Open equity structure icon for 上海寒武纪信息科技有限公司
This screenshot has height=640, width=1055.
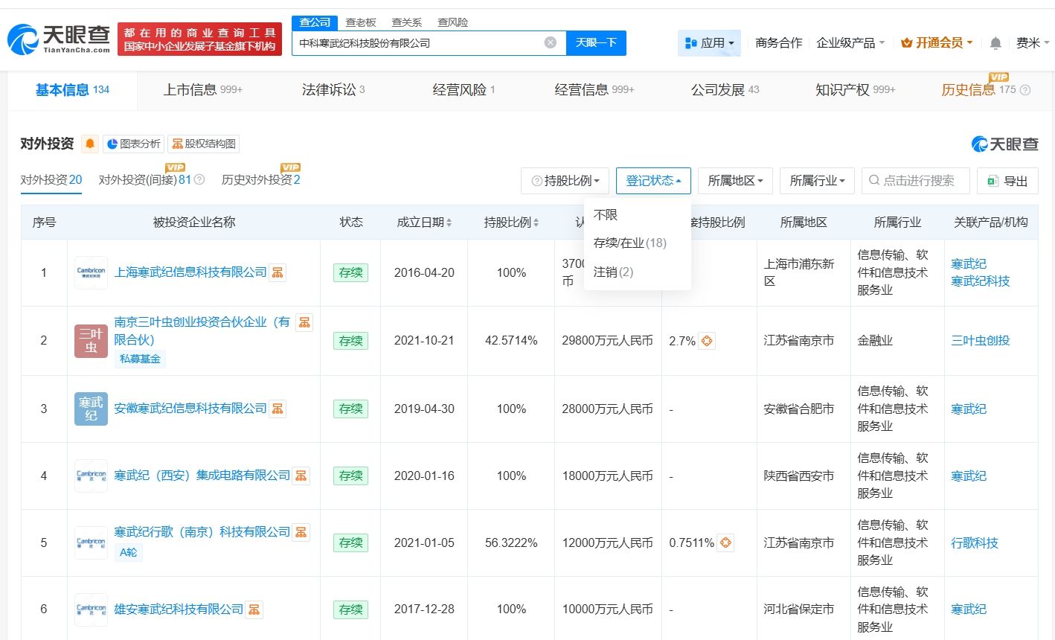[278, 272]
